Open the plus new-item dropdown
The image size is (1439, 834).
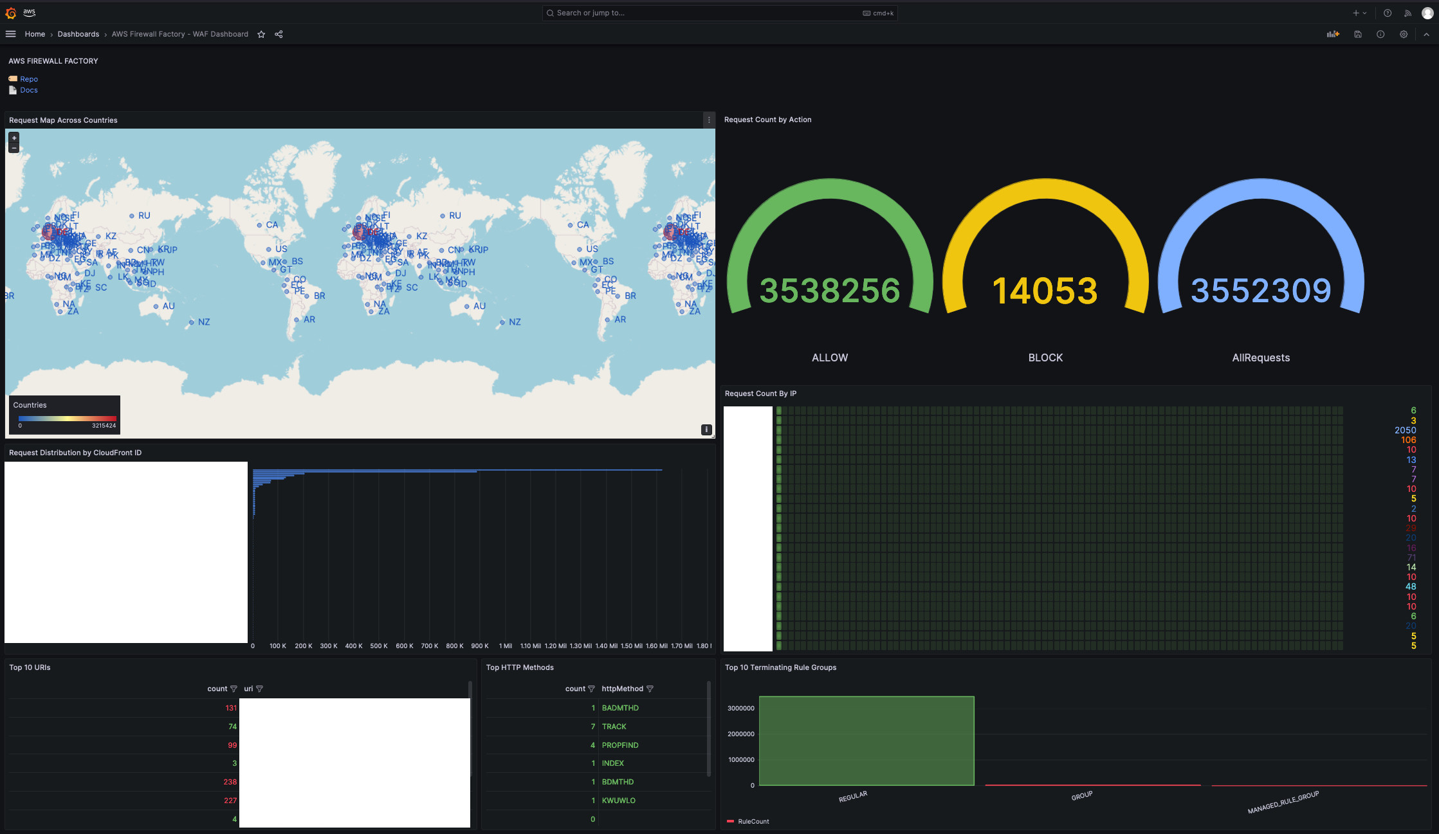click(1359, 13)
